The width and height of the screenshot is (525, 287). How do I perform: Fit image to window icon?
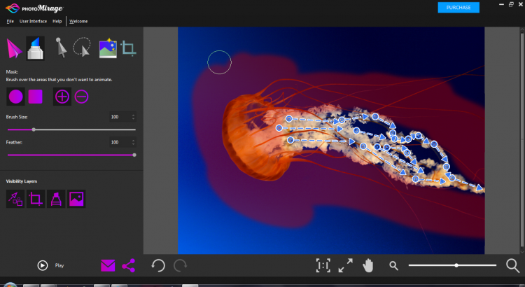point(346,265)
